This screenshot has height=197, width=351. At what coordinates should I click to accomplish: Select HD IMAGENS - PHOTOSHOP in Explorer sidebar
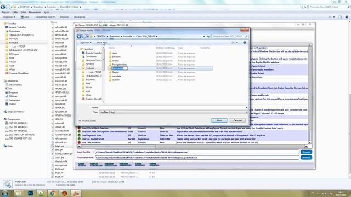[23, 50]
